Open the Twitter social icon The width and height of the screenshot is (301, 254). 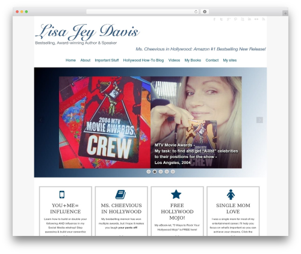coord(222,19)
